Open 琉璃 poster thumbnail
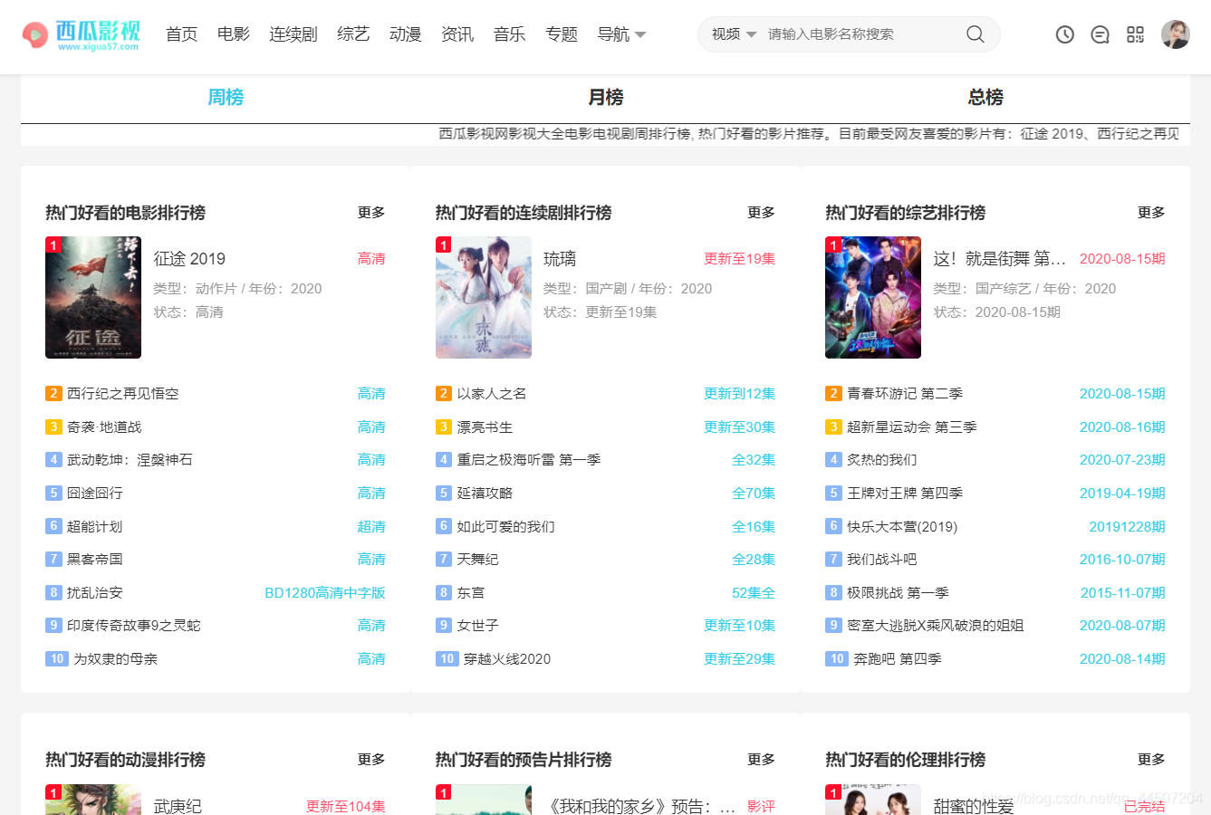This screenshot has width=1211, height=815. (484, 297)
